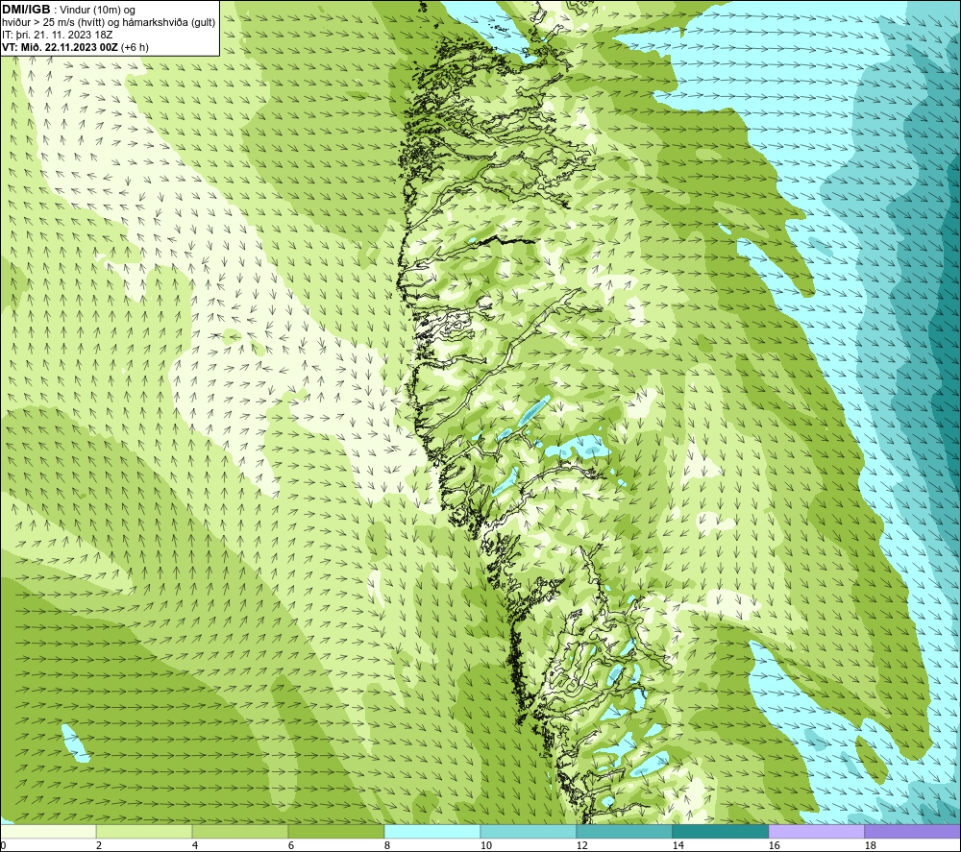Click the 0–2 m/s palest color swatch

(48, 831)
